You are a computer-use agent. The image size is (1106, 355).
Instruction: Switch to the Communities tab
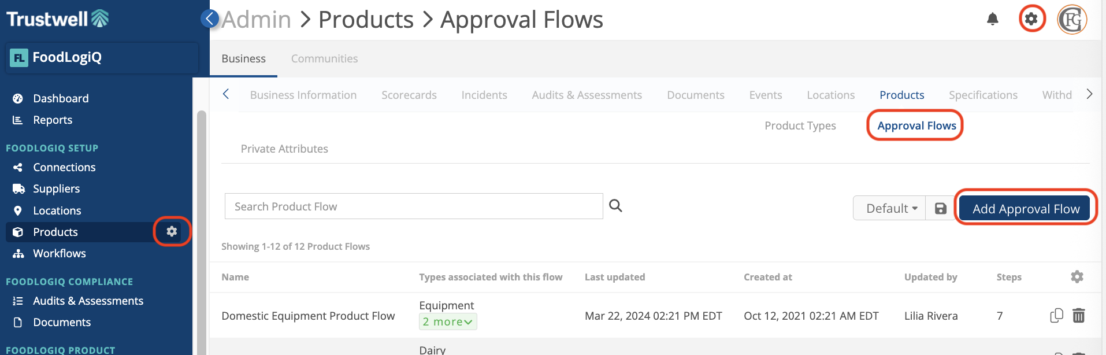click(x=324, y=58)
